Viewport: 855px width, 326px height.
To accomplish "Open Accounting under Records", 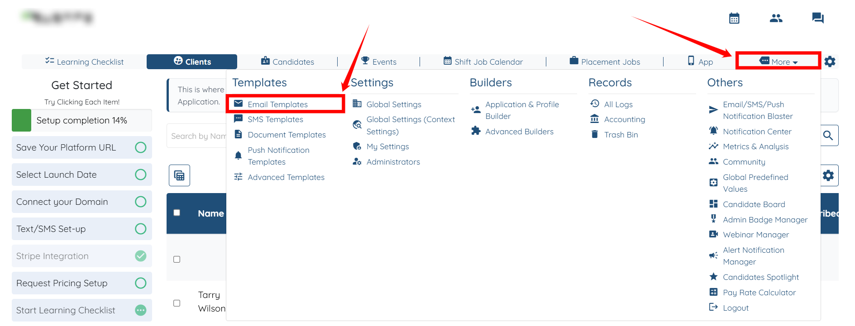I will click(x=625, y=119).
